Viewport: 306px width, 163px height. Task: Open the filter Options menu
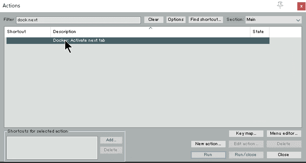[x=176, y=20]
